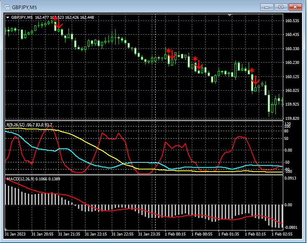The image size is (307, 243).
Task: Click the first red sell arrow near 160.535
Action: pos(59,24)
